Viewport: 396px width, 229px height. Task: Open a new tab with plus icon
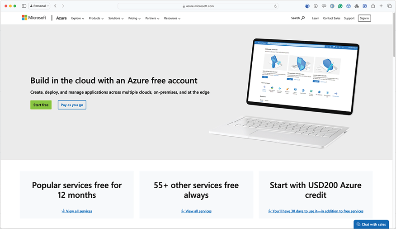point(381,6)
